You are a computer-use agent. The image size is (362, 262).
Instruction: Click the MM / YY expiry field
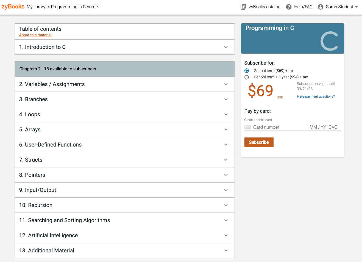pos(318,127)
